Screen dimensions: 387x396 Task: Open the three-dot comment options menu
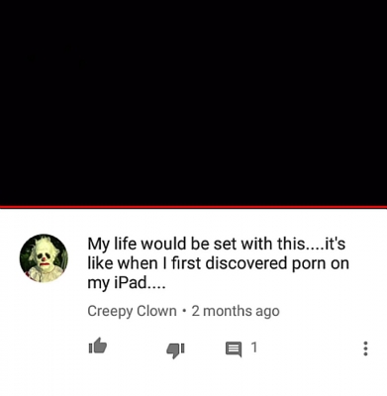point(365,348)
